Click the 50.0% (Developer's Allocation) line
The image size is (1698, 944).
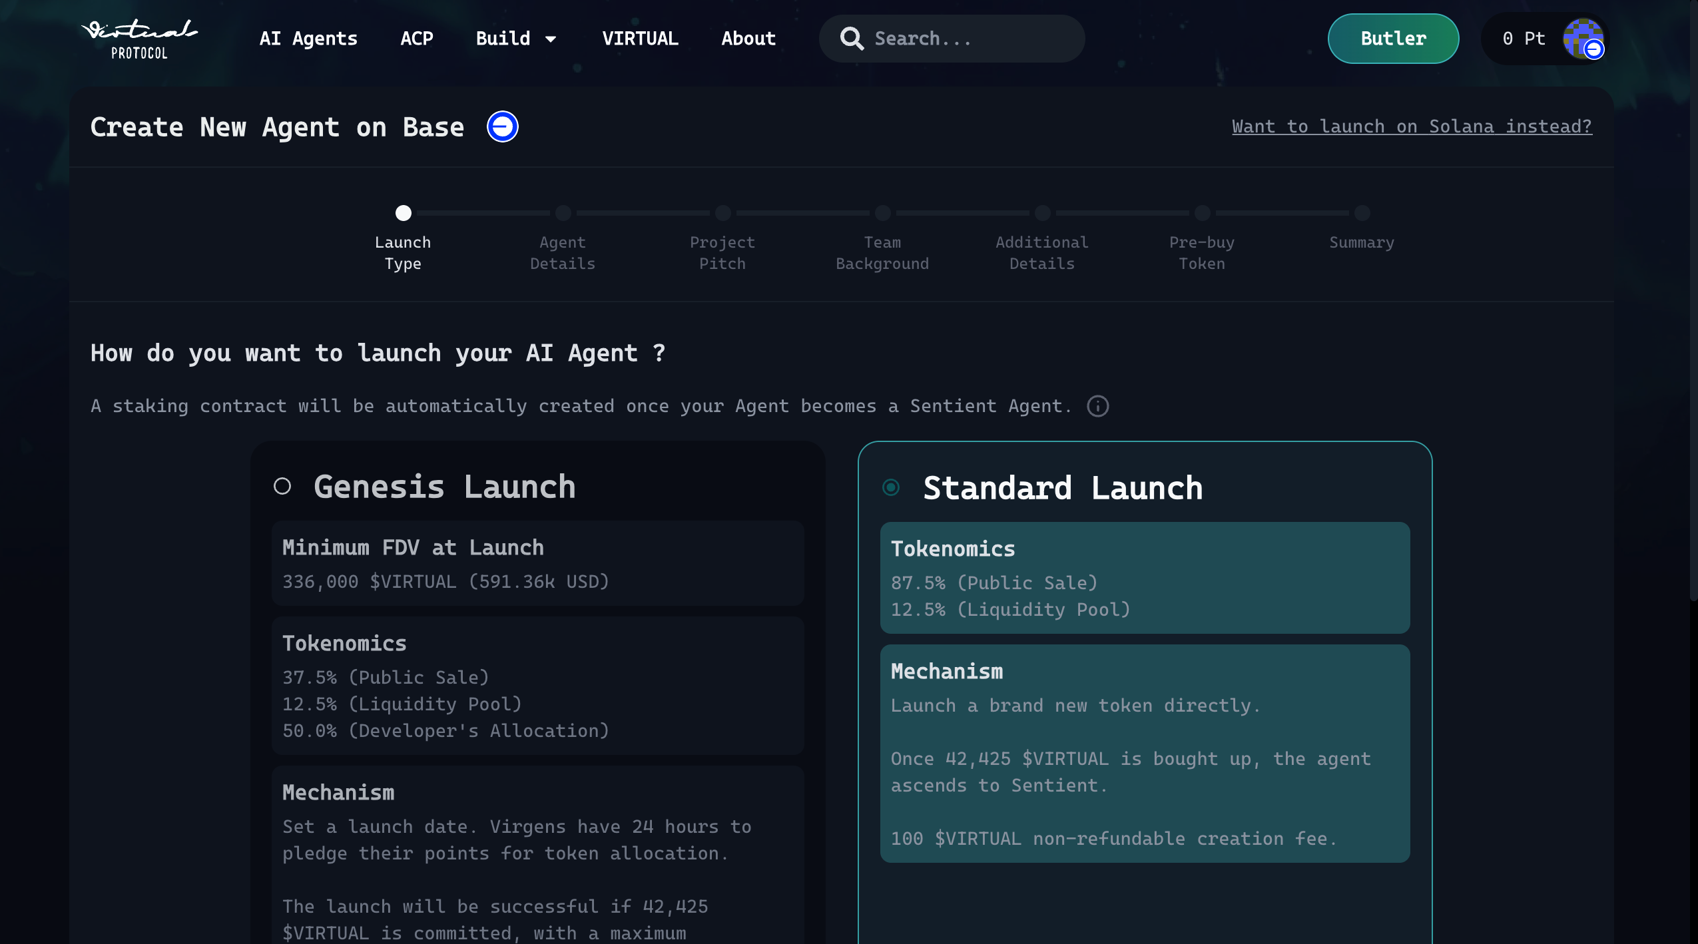click(445, 731)
